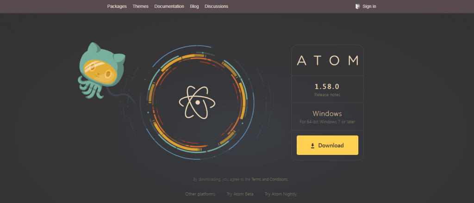
Task: Click Try Atom Nightly link
Action: [281, 194]
